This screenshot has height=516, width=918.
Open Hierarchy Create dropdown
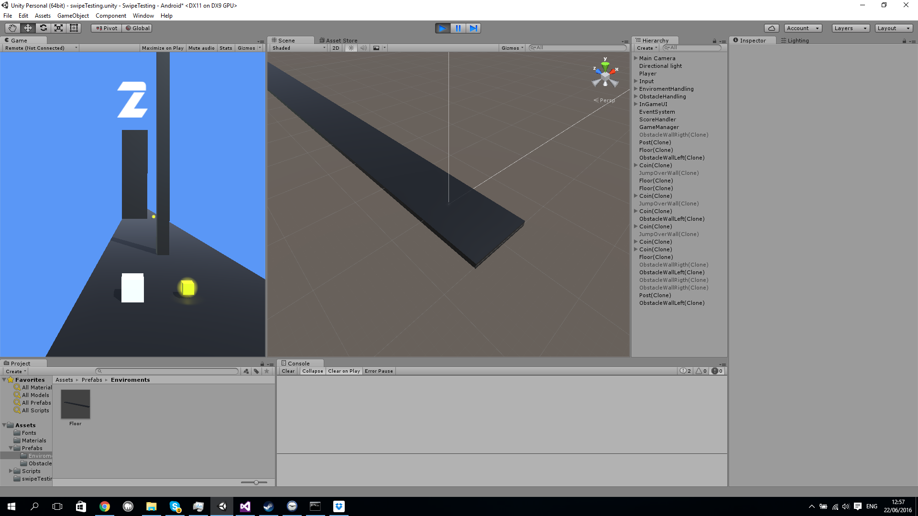(x=647, y=48)
